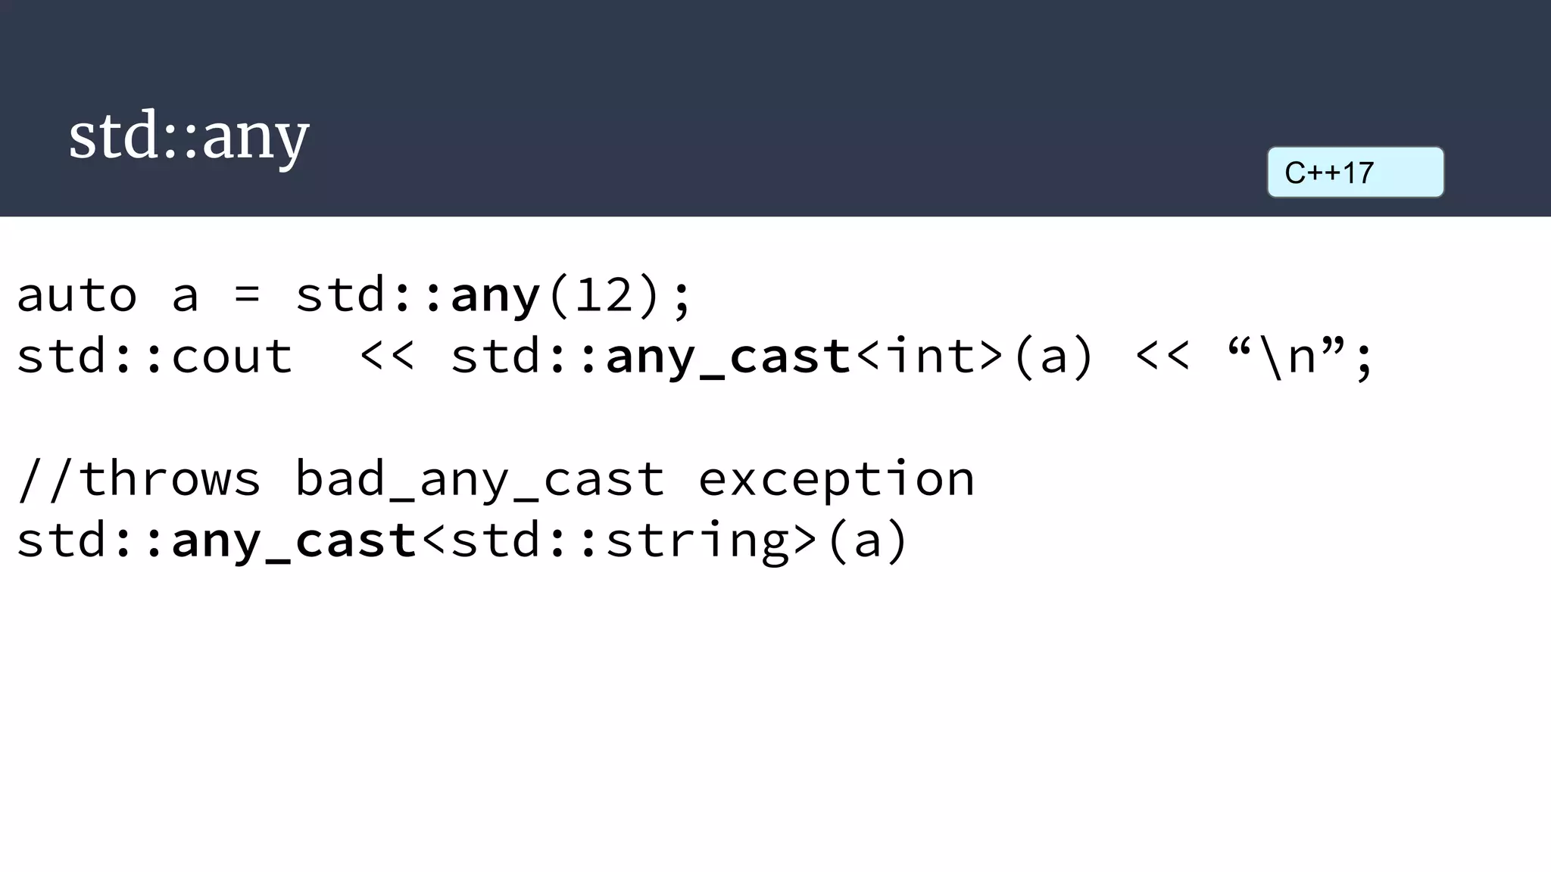Image resolution: width=1551 pixels, height=872 pixels.
Task: Click the std::any slide title
Action: 189,135
